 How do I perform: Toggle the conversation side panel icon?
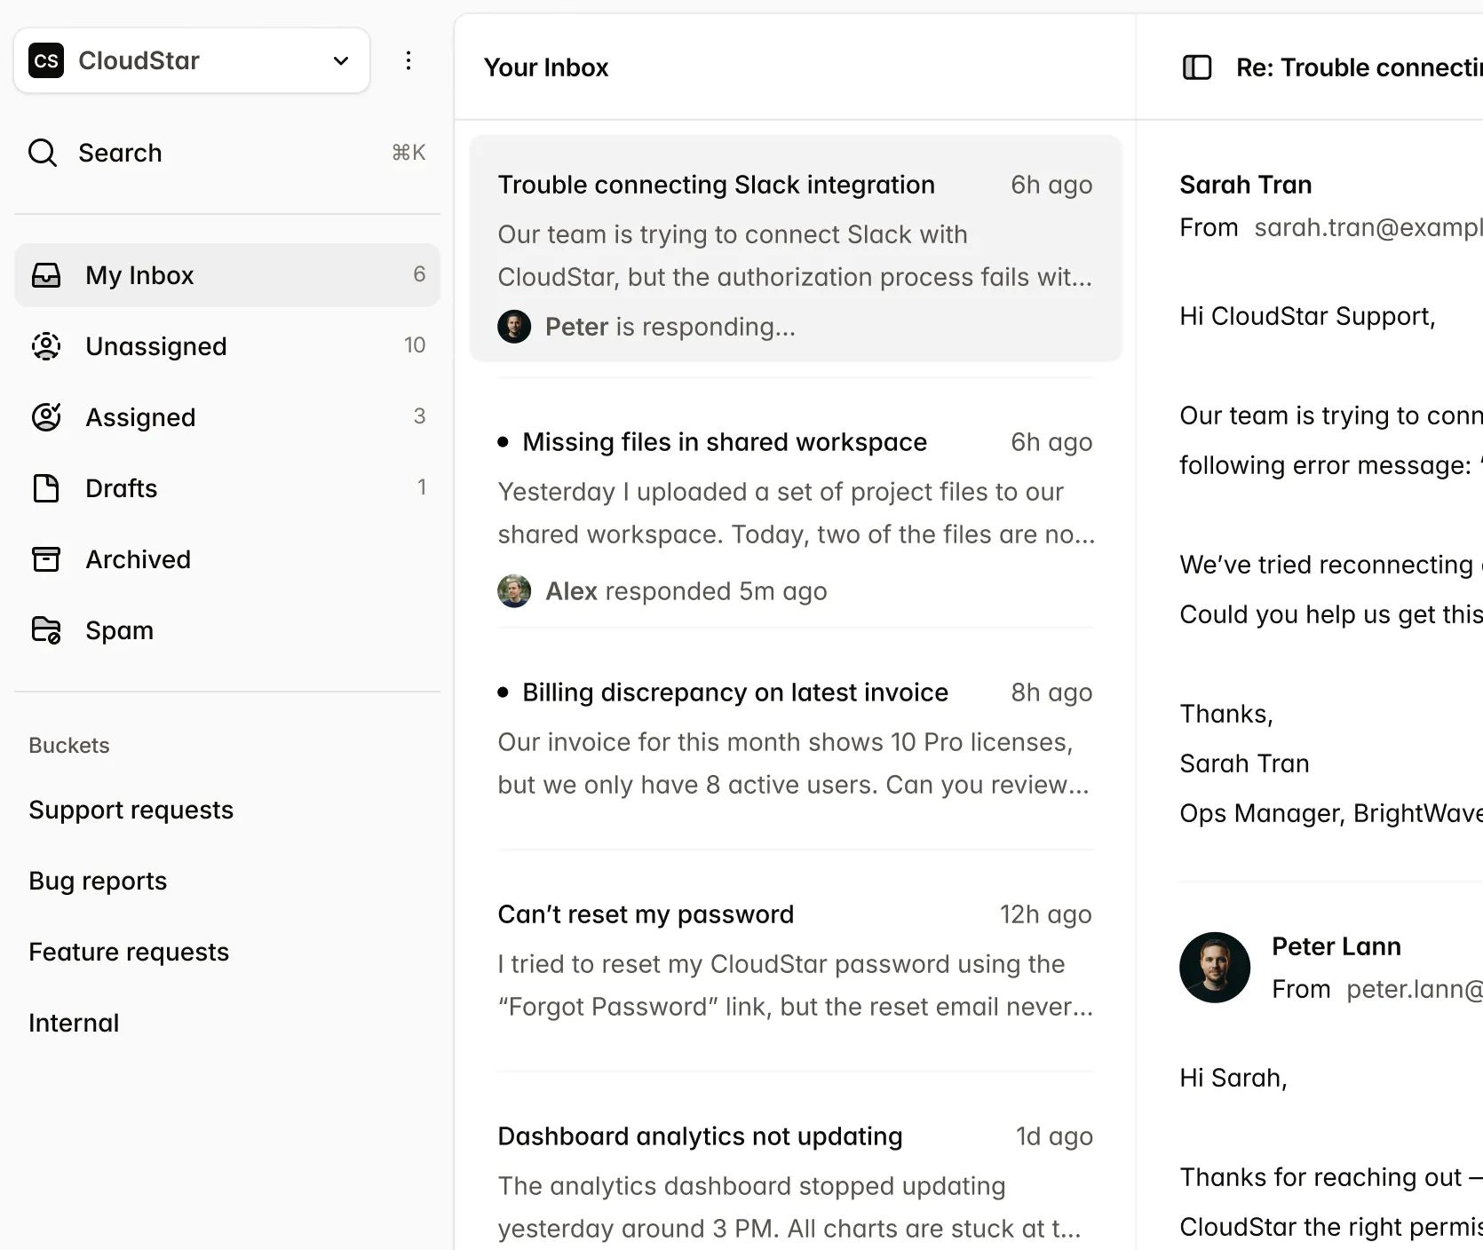pyautogui.click(x=1197, y=67)
